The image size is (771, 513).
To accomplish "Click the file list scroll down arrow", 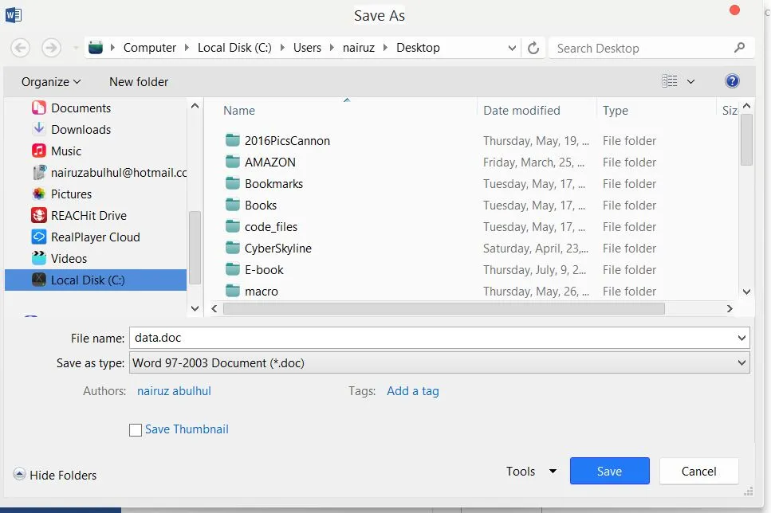I will pyautogui.click(x=746, y=292).
